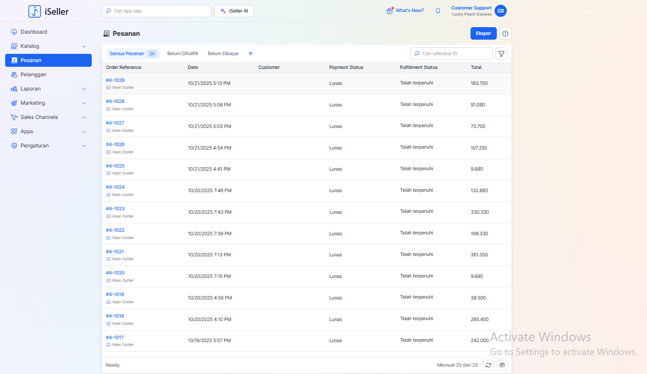Expand the Laporan section
647x374 pixels.
pos(84,89)
